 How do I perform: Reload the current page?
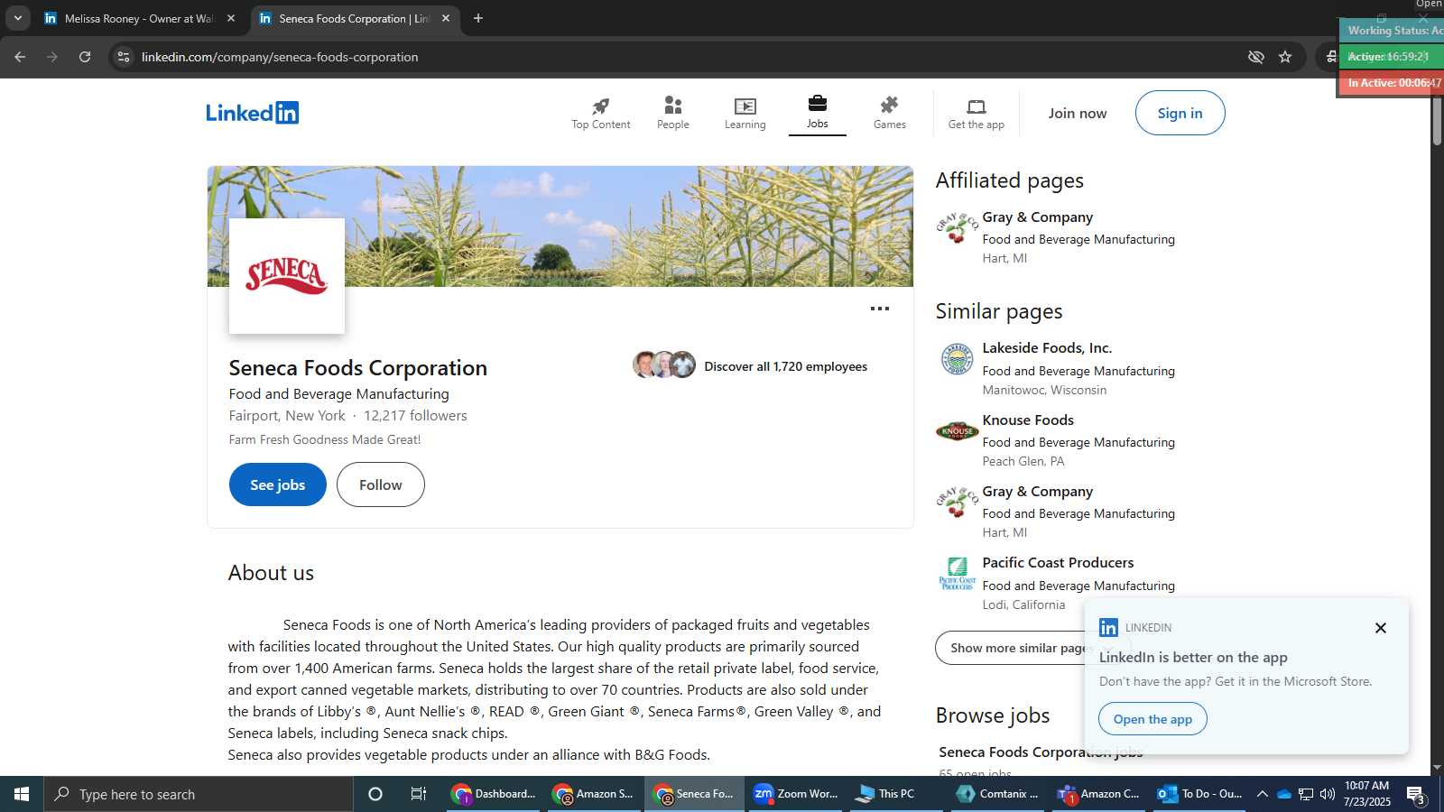[85, 57]
